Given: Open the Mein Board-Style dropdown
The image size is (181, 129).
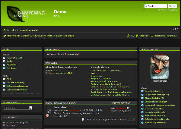Looking at the screenshot, I should pos(30,108).
